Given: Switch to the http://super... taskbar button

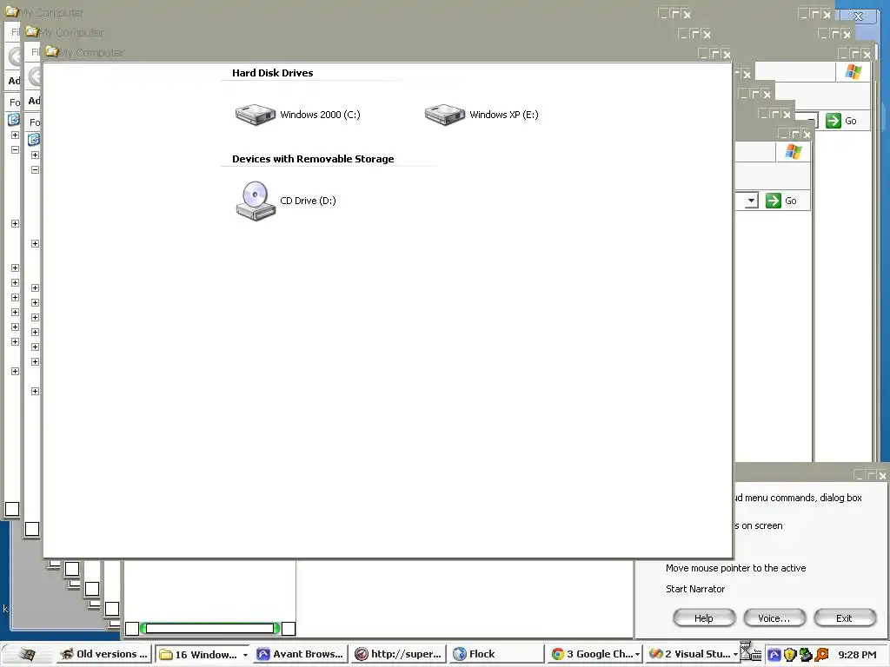Looking at the screenshot, I should point(398,654).
